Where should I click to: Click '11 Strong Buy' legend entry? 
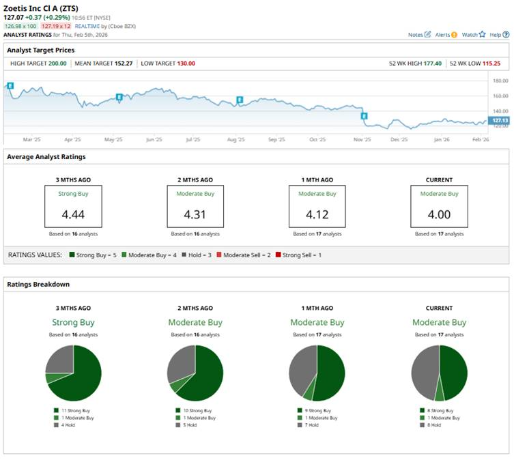coord(72,410)
